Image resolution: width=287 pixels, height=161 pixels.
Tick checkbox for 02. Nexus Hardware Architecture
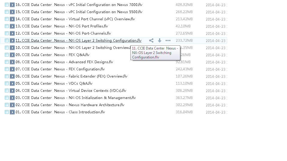click(7, 105)
